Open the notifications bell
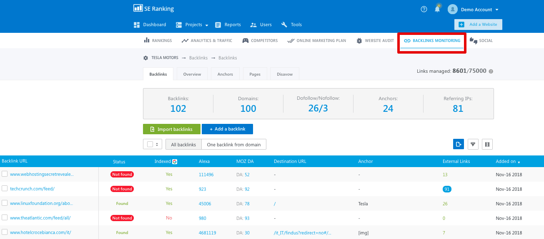 [x=437, y=9]
